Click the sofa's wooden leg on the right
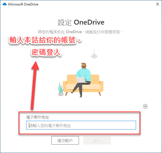The height and width of the screenshot is (153, 162). 100,94
